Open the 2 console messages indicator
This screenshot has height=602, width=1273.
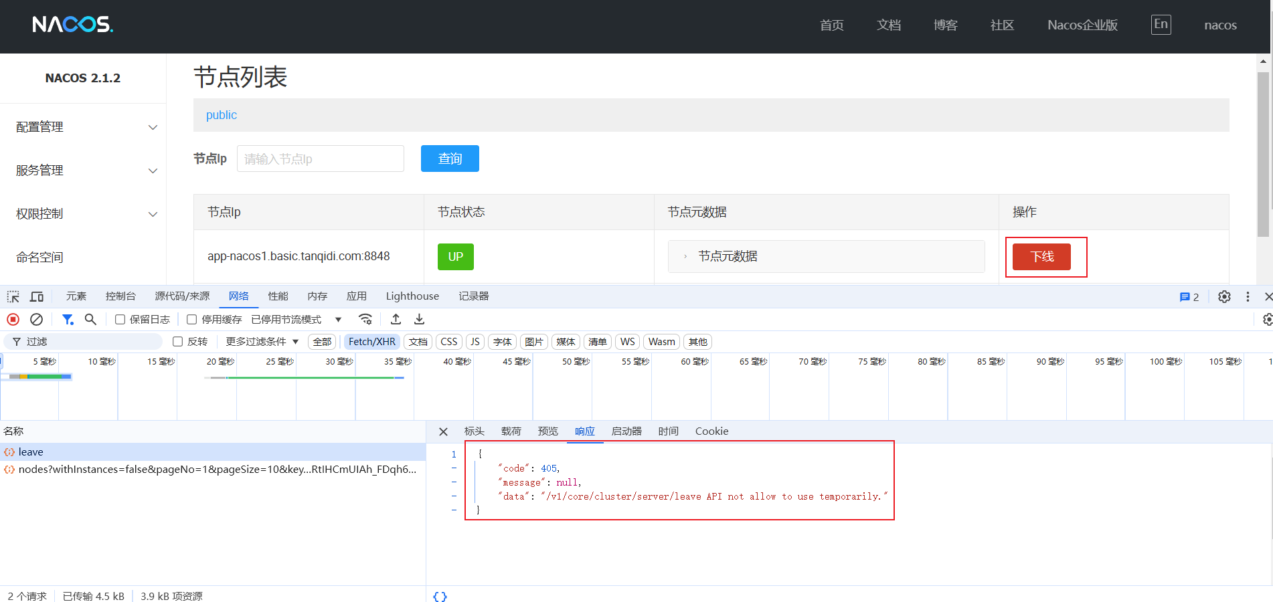[1189, 297]
